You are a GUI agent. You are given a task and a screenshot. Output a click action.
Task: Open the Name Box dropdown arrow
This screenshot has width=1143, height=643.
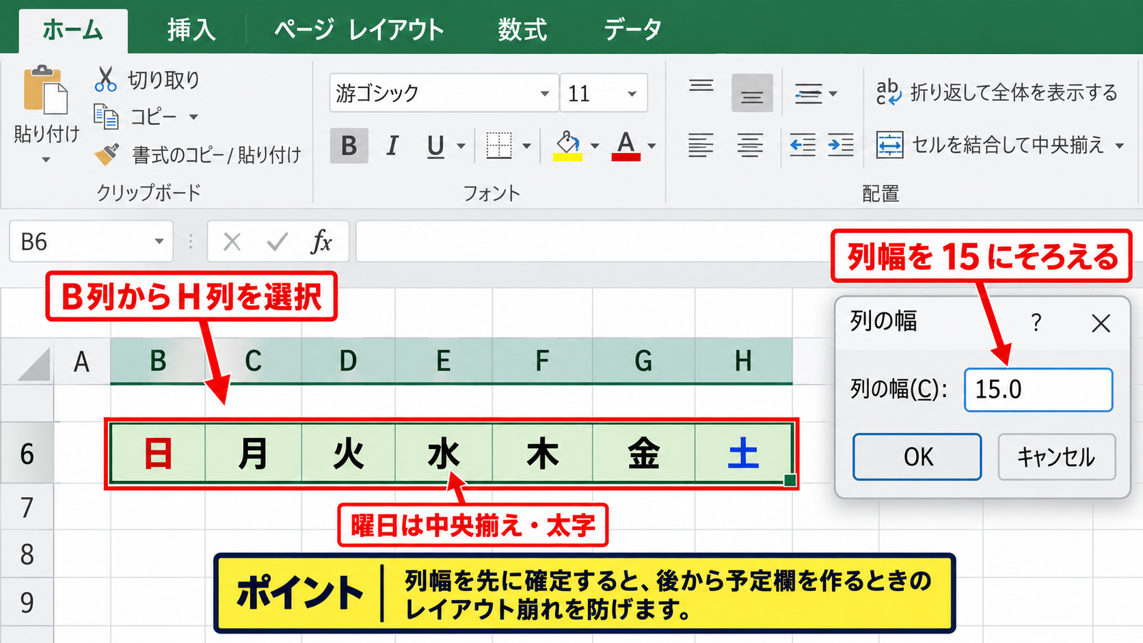[159, 241]
